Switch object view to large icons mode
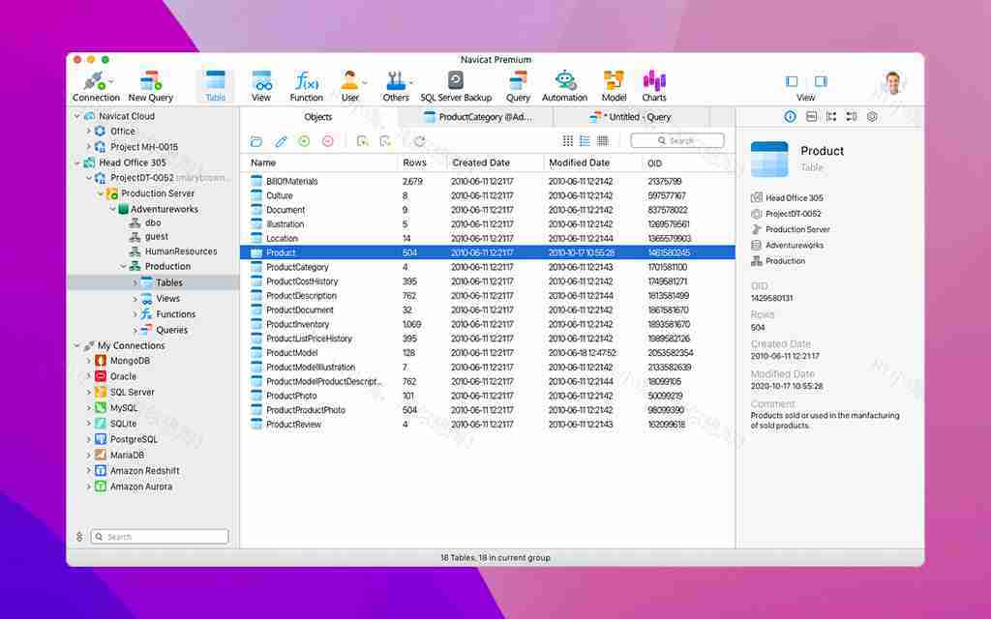Viewport: 991px width, 619px height. pyautogui.click(x=568, y=140)
